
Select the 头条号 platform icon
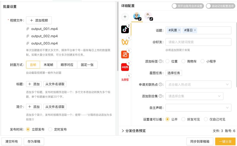click(125, 80)
